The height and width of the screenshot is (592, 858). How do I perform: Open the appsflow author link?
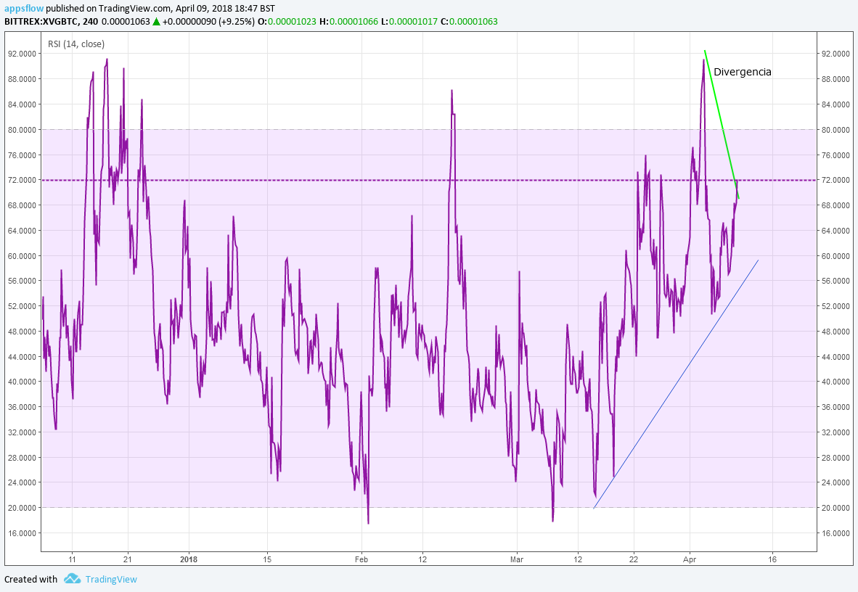(23, 8)
